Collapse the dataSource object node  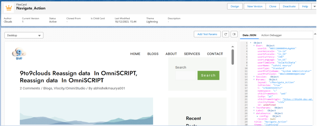pos(254,113)
